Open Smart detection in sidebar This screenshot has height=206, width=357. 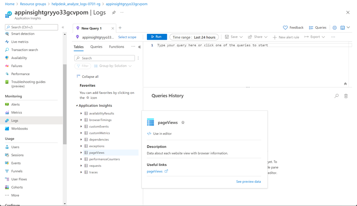23,34
